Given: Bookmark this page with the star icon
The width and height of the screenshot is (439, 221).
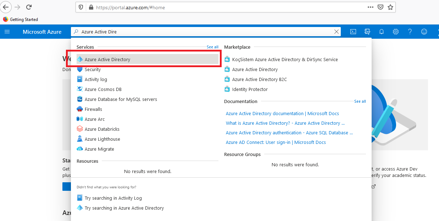Looking at the screenshot, I should 390,7.
